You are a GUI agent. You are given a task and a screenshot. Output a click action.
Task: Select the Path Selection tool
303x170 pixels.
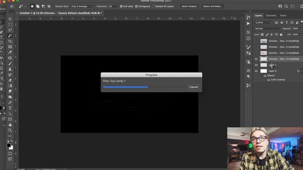[10, 114]
